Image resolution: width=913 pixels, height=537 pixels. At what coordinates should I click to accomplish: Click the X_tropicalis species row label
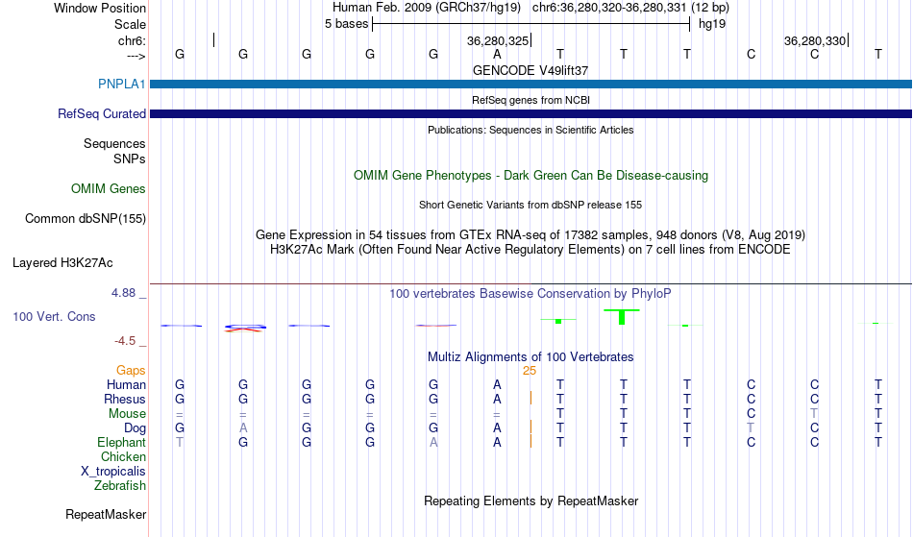pos(113,472)
